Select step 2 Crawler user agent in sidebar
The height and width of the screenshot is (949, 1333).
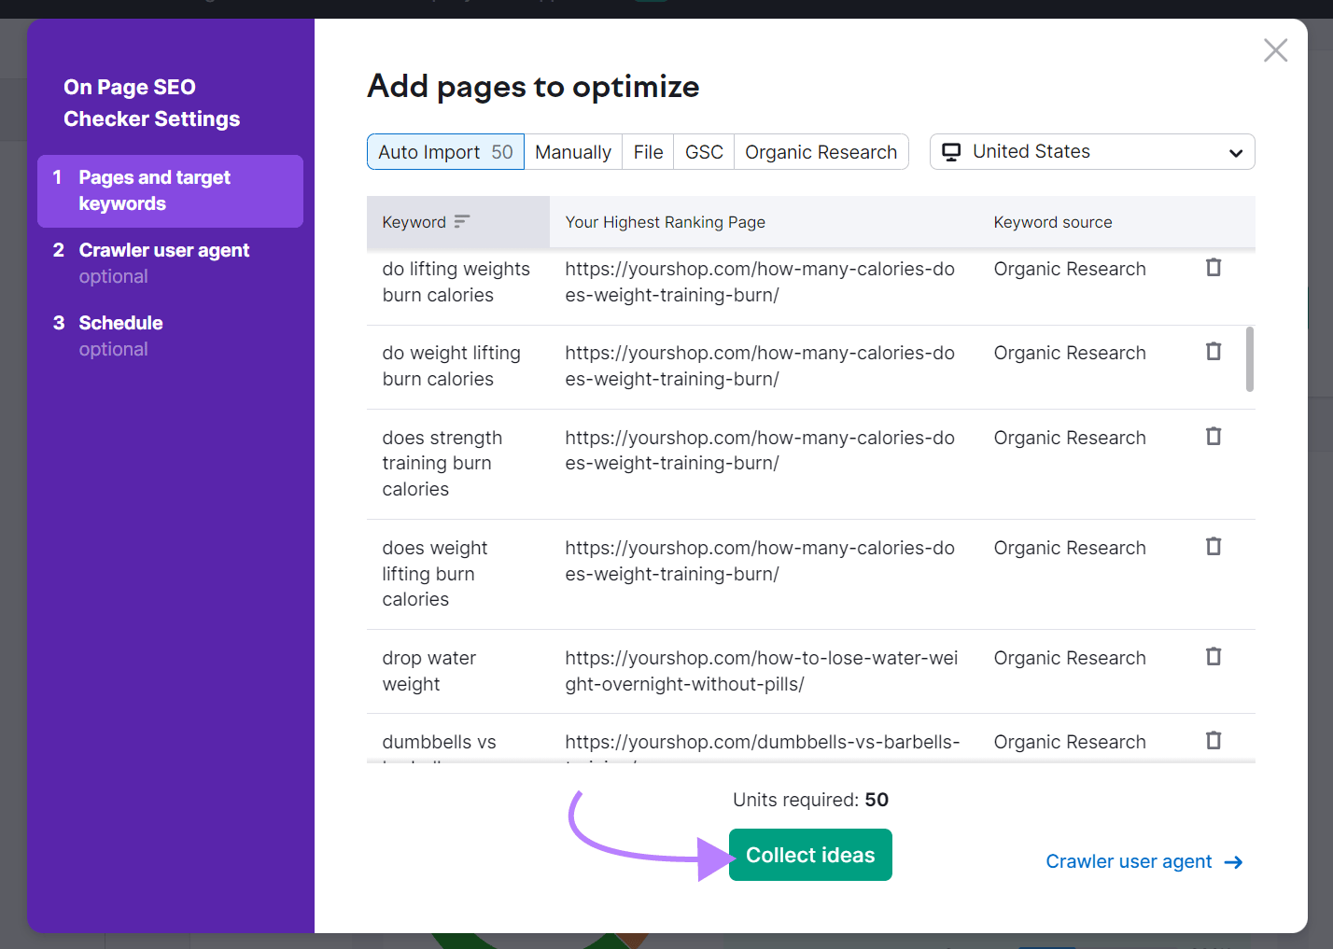pos(164,249)
